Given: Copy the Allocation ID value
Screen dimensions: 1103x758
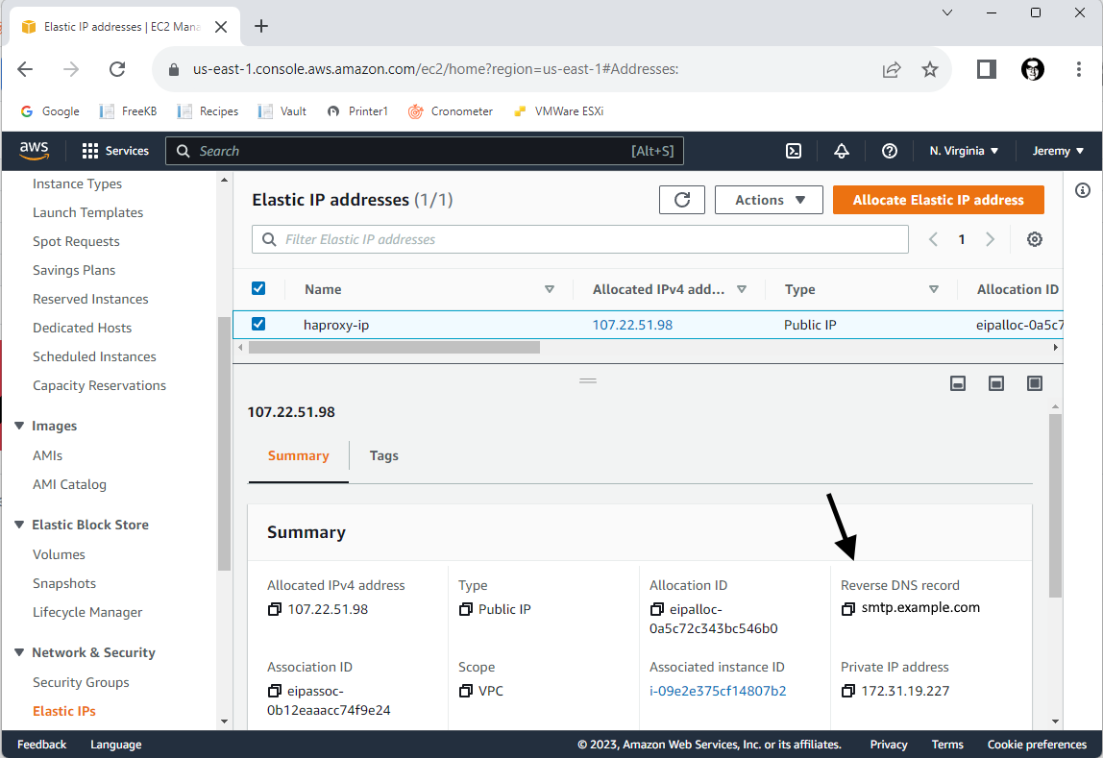Looking at the screenshot, I should [656, 609].
